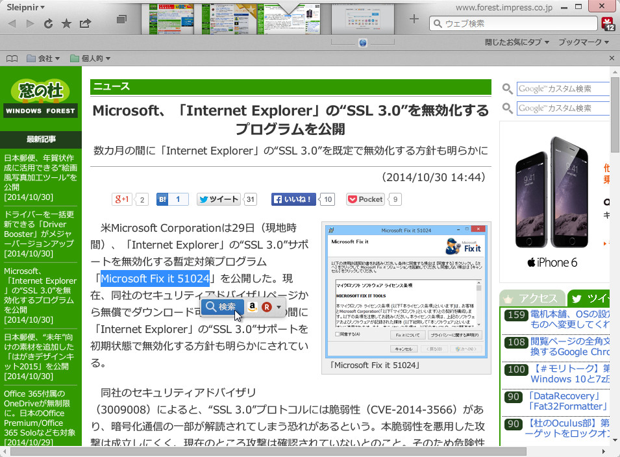Viewport: 620px width, 457px height.
Task: Search the selection on Rakuten from the popup
Action: click(266, 308)
